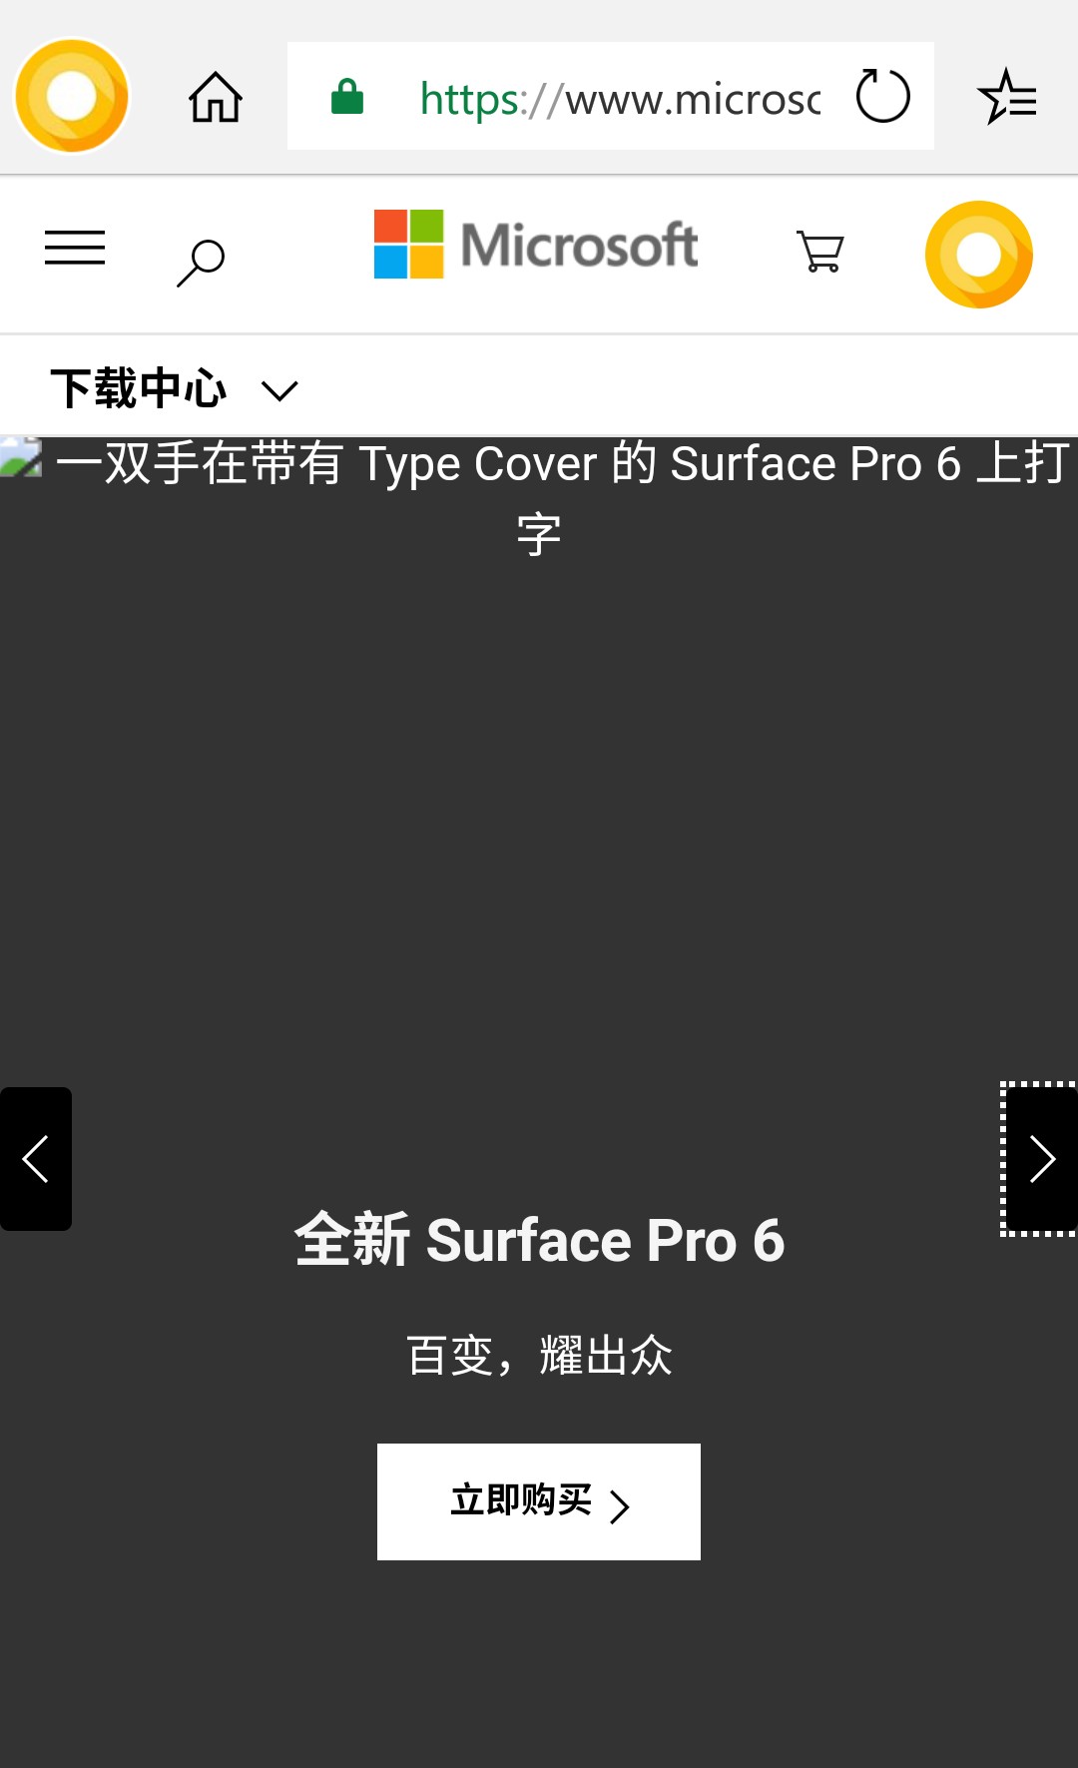Expand the 下载中心 dropdown chevron
The image size is (1078, 1768).
(279, 390)
